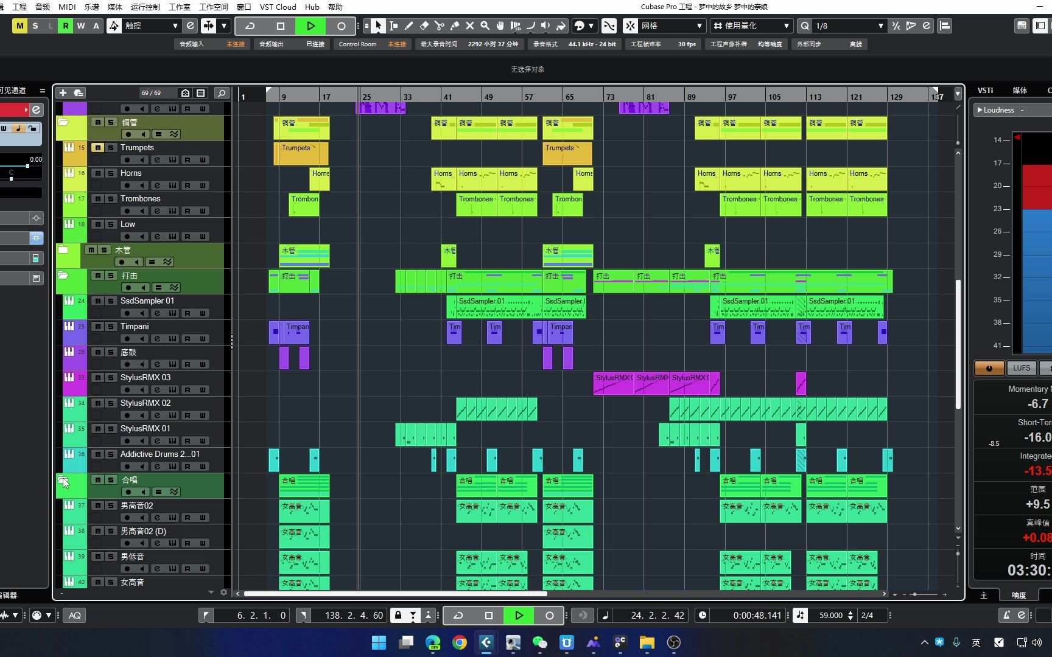Click the toolbar Stop button

[280, 26]
